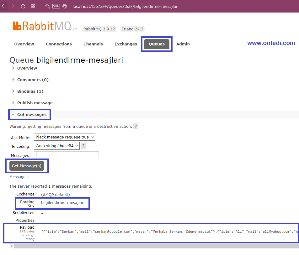Image resolution: width=299 pixels, height=255 pixels.
Task: Switch to the Overview tab
Action: (24, 44)
